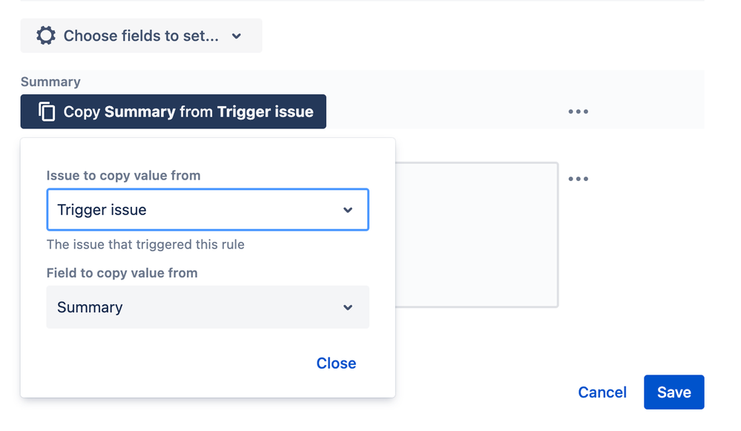Click the copy icon in the Summary pill

[47, 112]
